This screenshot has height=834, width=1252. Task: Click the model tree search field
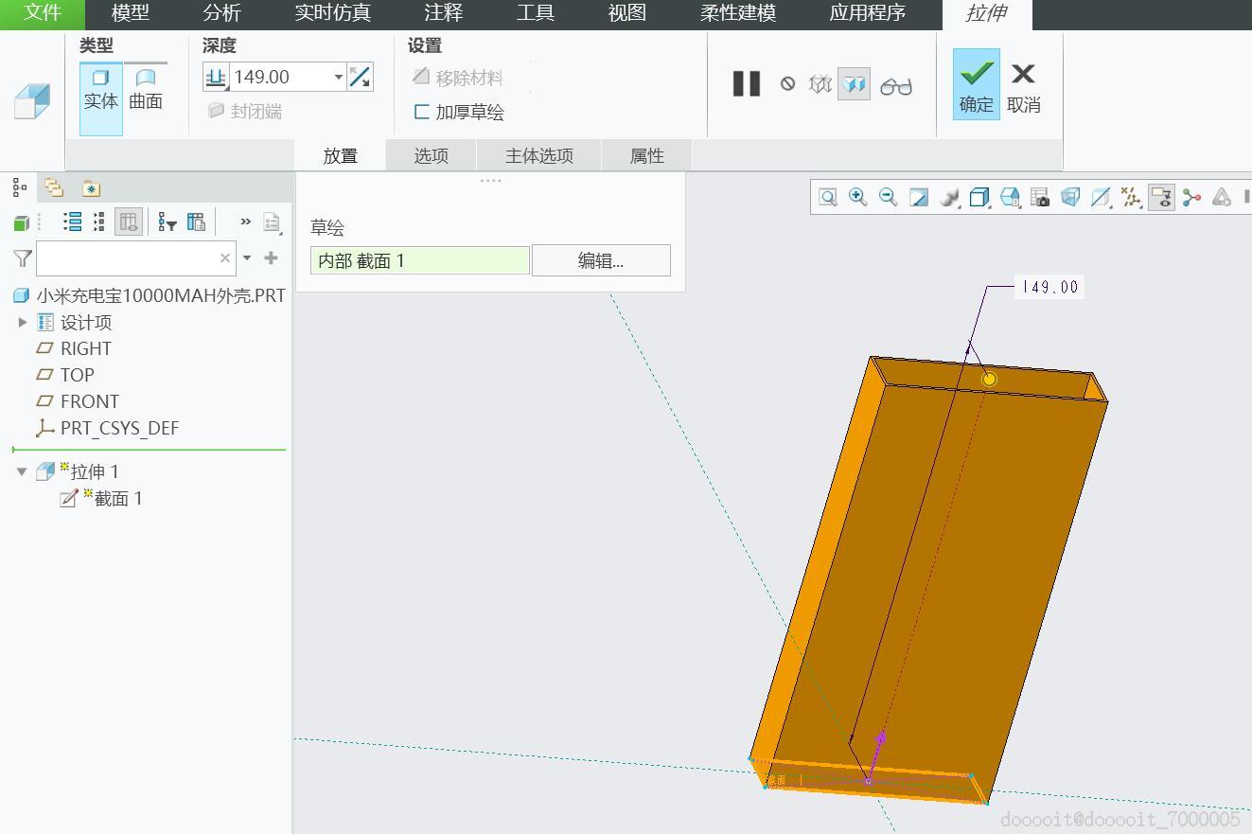[128, 257]
